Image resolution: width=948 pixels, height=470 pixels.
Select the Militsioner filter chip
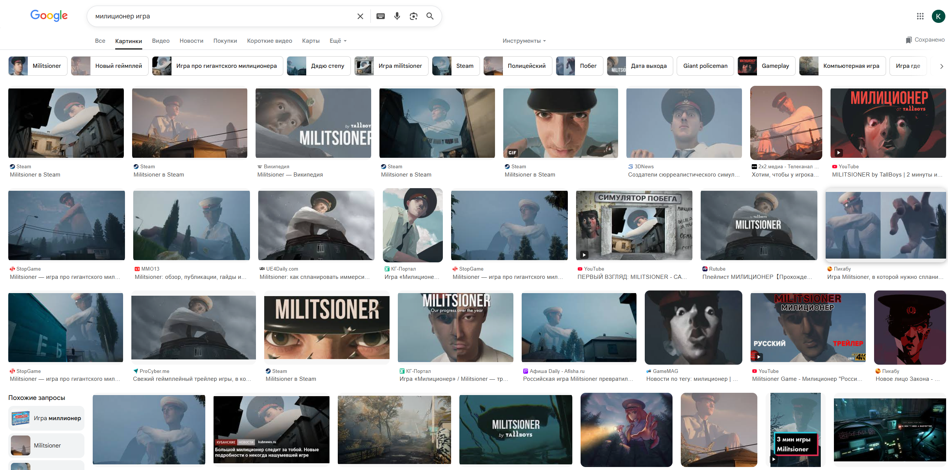point(38,66)
